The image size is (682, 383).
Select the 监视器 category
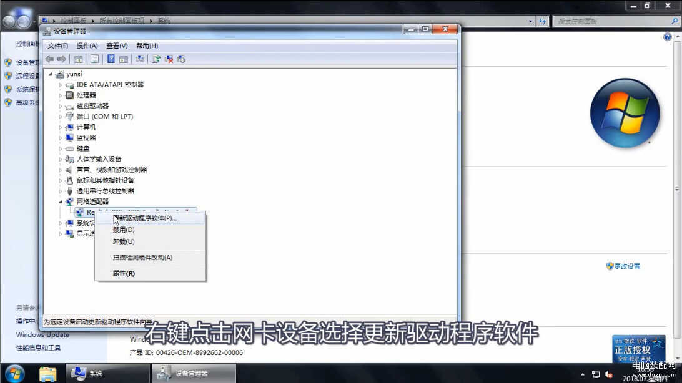click(86, 138)
